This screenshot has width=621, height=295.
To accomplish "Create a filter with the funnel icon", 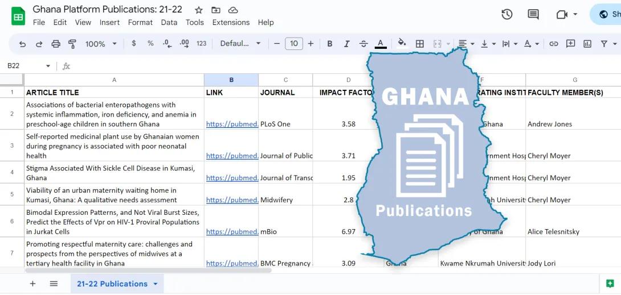I will pyautogui.click(x=604, y=44).
